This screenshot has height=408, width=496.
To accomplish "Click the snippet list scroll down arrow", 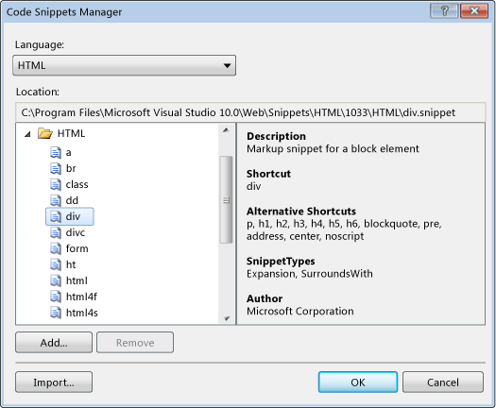I will (227, 318).
